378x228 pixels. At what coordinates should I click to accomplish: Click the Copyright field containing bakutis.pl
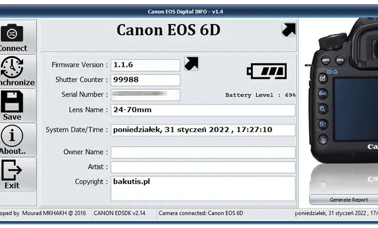(203, 189)
